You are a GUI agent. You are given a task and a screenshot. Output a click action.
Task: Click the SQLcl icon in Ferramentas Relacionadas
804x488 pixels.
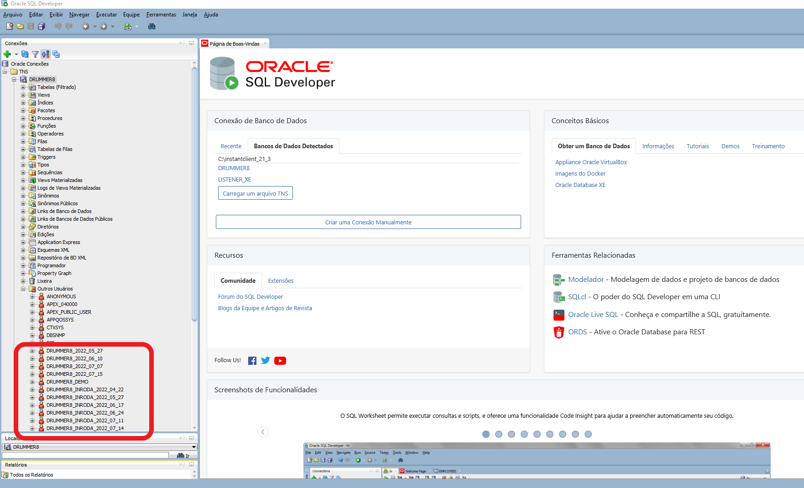pos(559,297)
